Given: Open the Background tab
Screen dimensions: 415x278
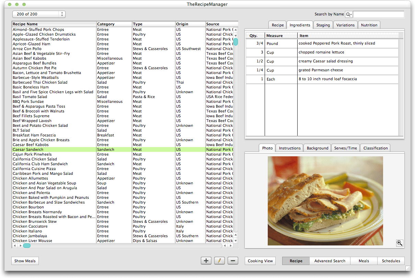Looking at the screenshot, I should pos(318,148).
